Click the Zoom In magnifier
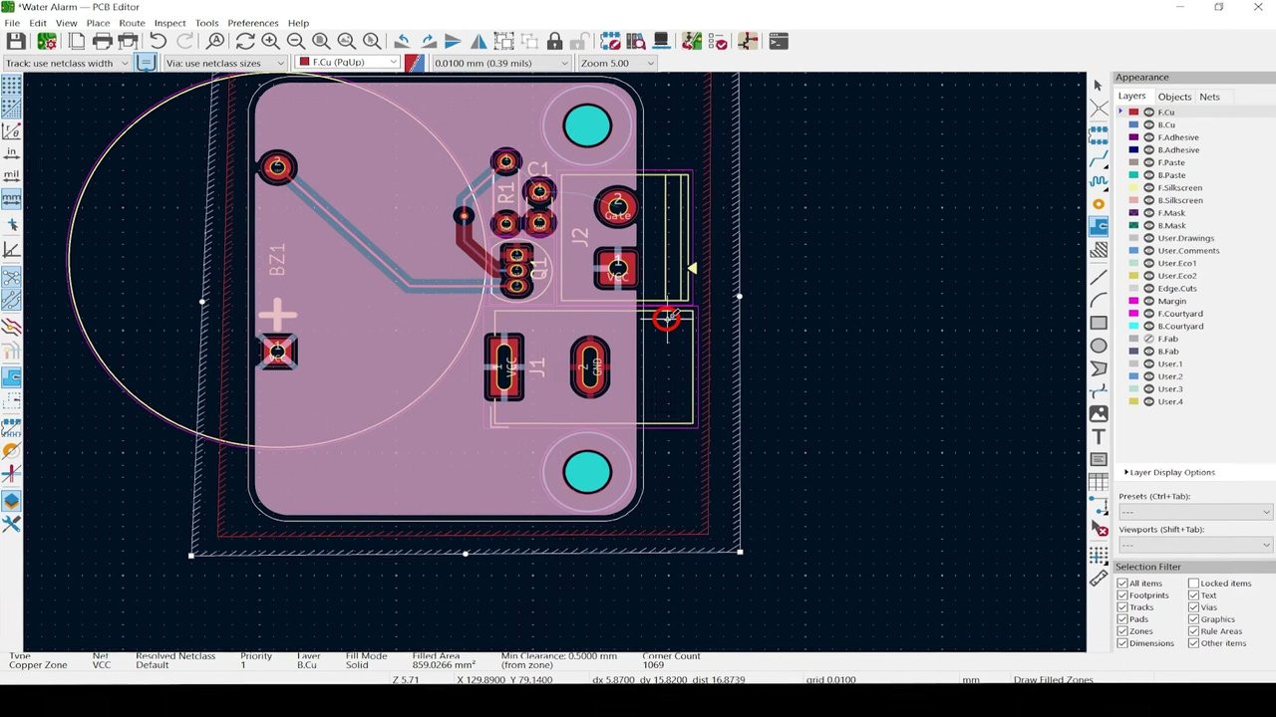 270,41
